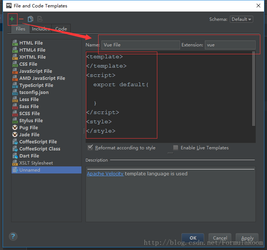The image size is (267, 250).
Task: Enable Live Templates checkbox
Action: coord(176,147)
